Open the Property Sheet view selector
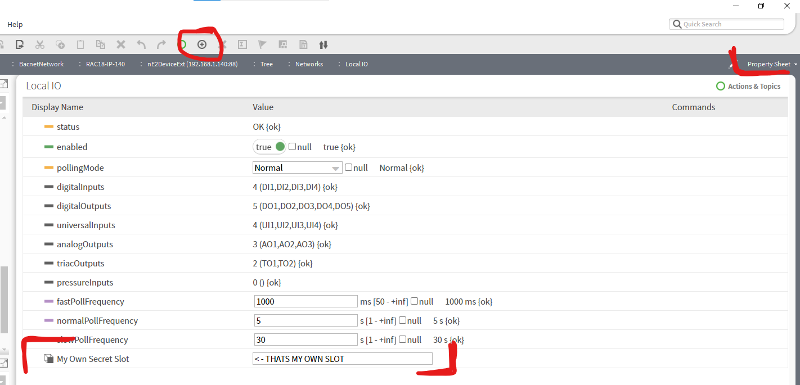This screenshot has width=800, height=385. pyautogui.click(x=772, y=64)
